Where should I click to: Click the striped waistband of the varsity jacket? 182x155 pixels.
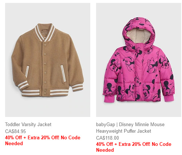(x=45, y=92)
